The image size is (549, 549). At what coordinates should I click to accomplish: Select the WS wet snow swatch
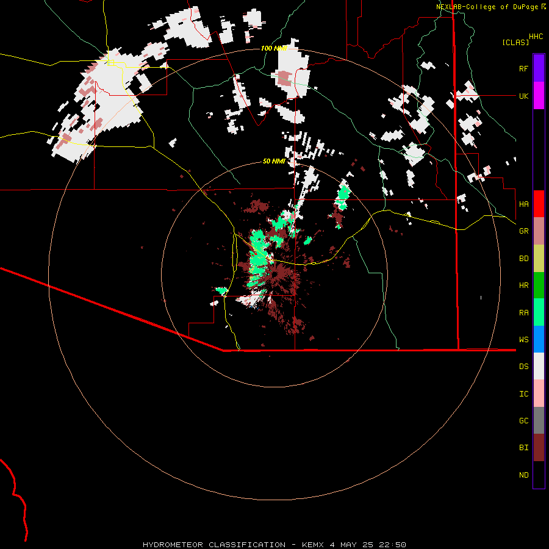tap(539, 339)
